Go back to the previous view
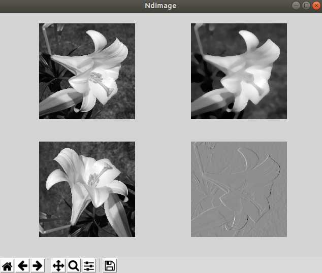 click(22, 265)
